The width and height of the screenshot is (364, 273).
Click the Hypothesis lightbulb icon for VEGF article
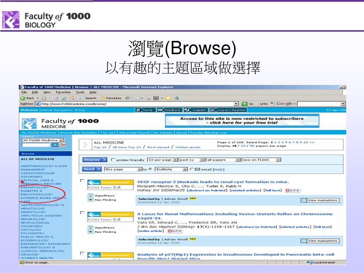tap(91, 196)
